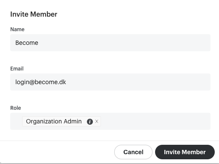Click blank area left of Organization Admin tag

pyautogui.click(x=16, y=121)
